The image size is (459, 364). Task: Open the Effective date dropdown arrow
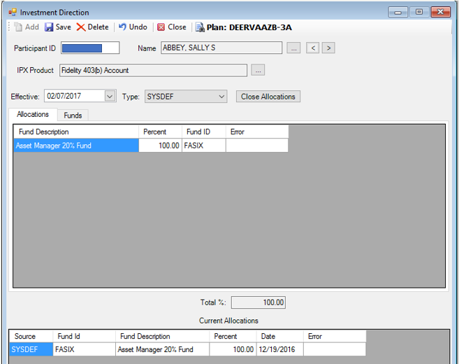(x=110, y=96)
